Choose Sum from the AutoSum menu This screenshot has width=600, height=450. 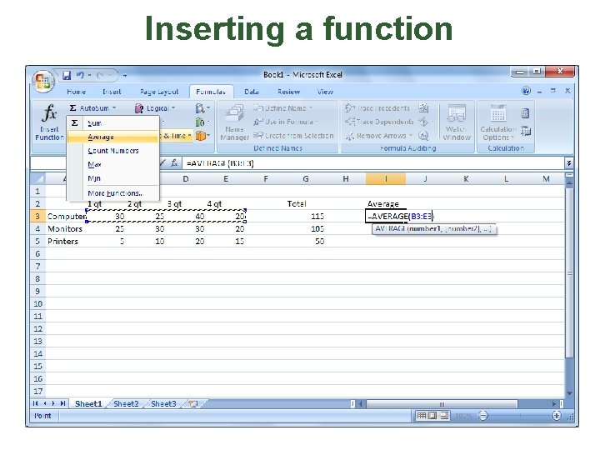[x=113, y=123]
